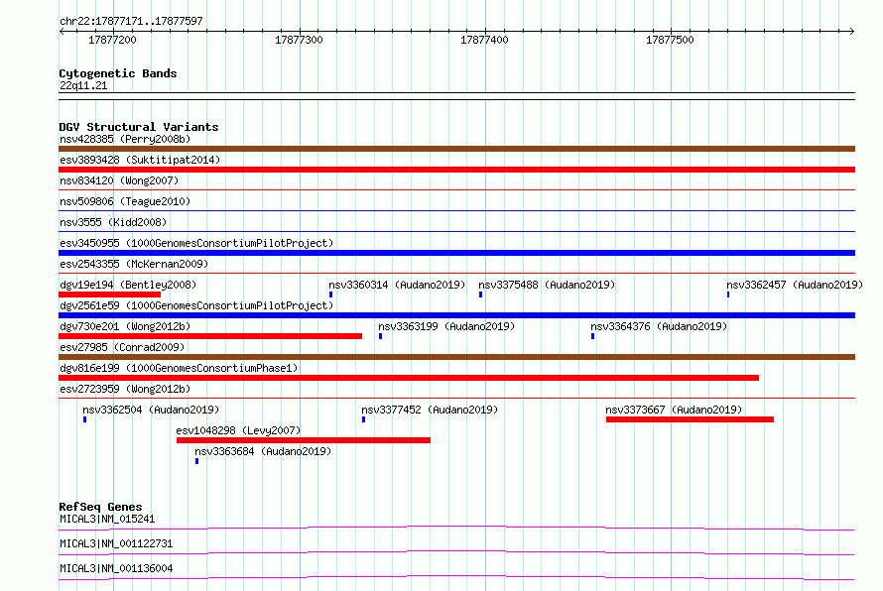Open nsv3363684 (Audano2019) label
The width and height of the screenshot is (883, 591).
[x=263, y=451]
